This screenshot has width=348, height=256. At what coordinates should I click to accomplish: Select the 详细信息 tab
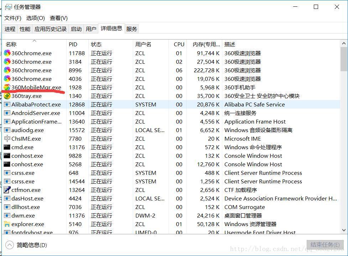point(111,28)
